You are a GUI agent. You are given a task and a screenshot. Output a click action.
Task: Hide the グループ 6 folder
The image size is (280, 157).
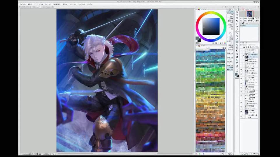pyautogui.click(x=241, y=92)
